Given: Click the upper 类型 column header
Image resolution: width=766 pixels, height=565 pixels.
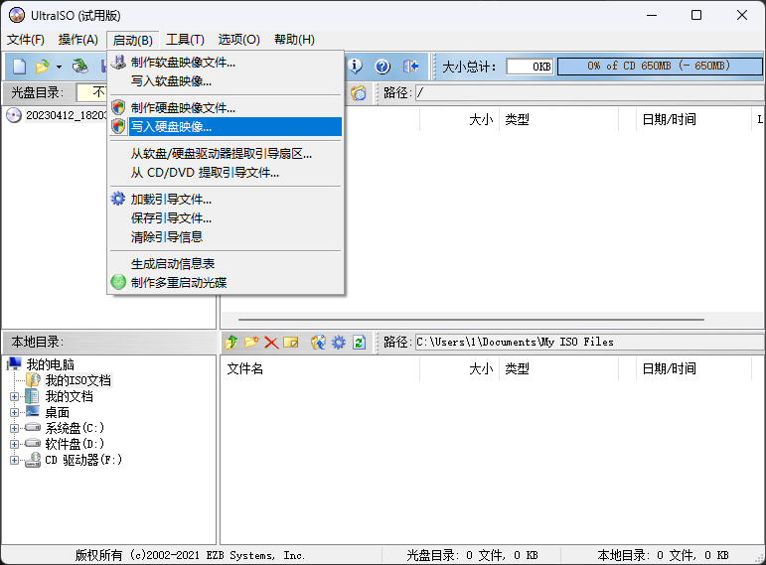Looking at the screenshot, I should coord(558,119).
